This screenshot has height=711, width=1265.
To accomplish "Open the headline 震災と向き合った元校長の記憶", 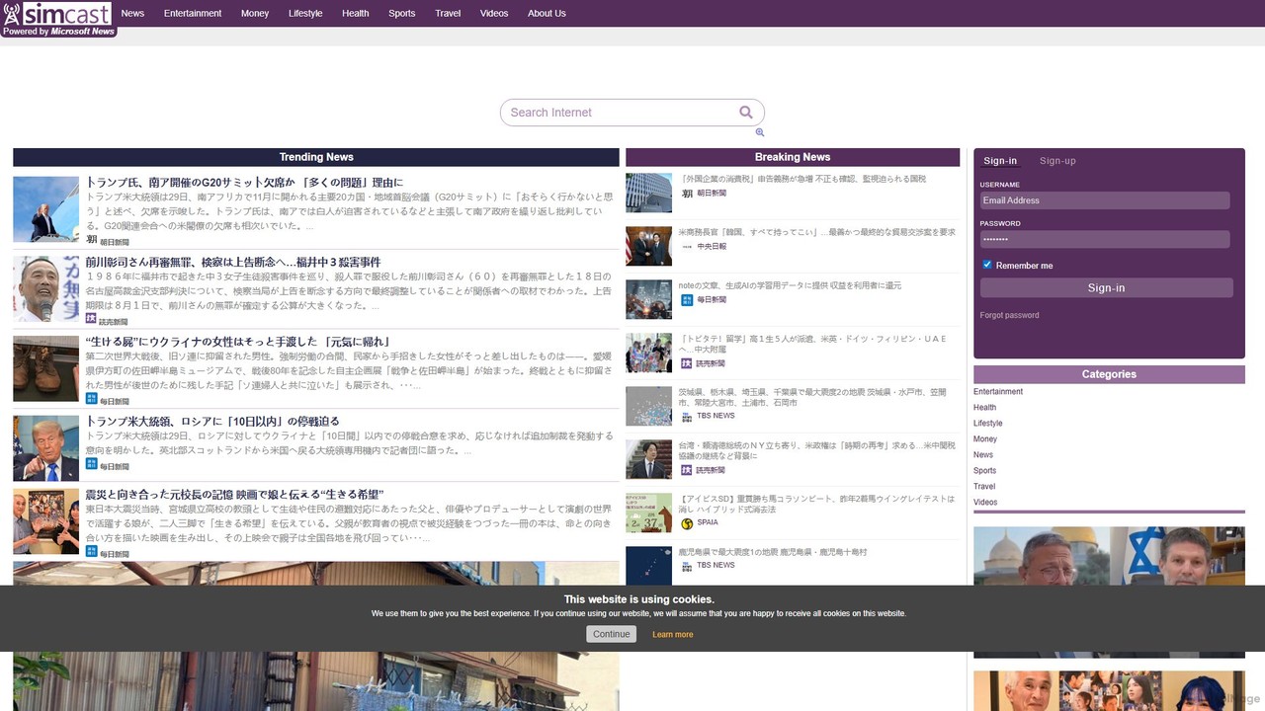I will coord(234,494).
